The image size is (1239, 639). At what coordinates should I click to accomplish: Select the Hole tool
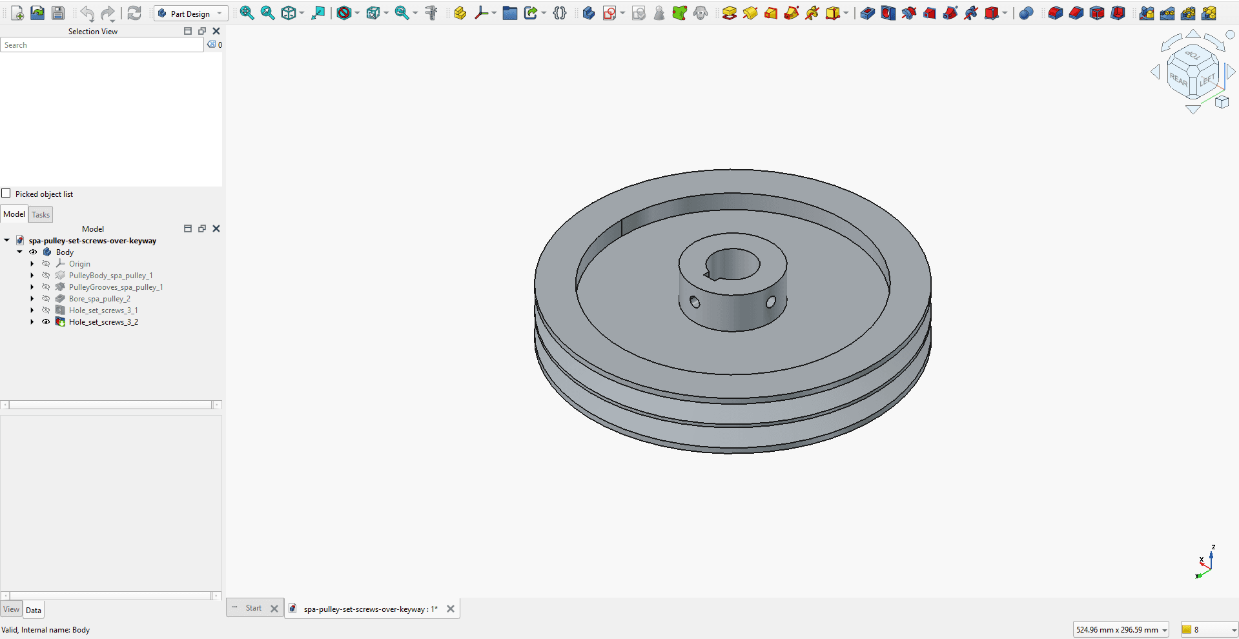pos(888,13)
